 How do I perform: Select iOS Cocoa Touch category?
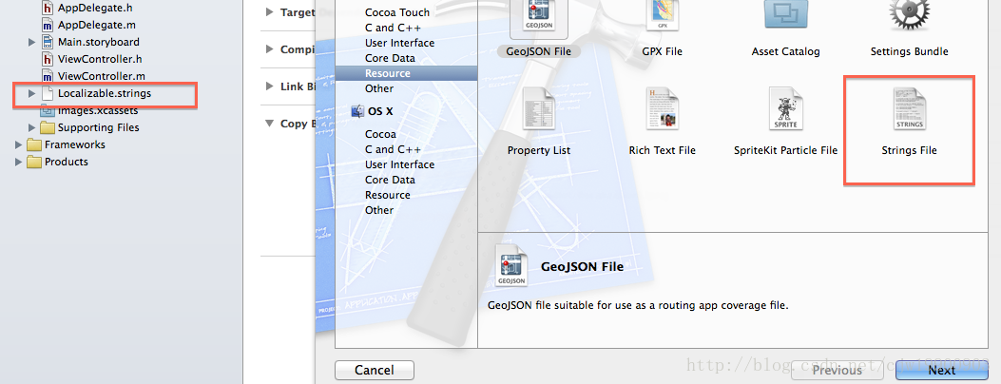point(397,12)
